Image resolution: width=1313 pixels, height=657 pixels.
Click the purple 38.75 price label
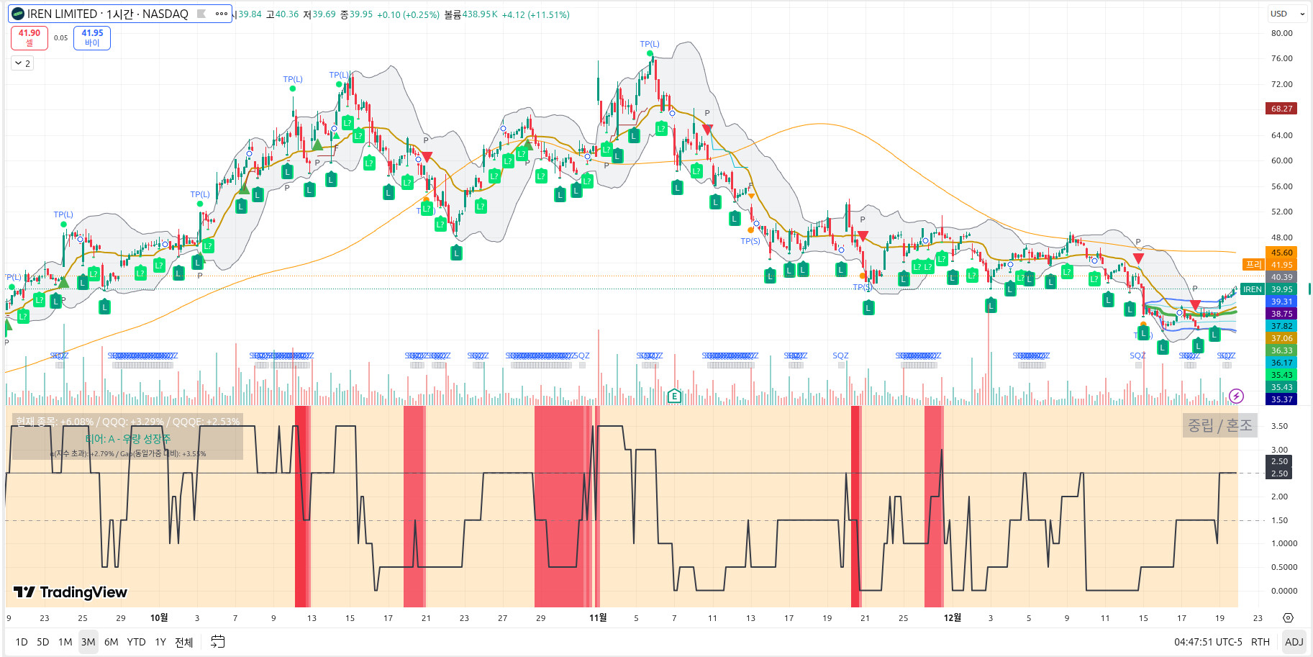pos(1281,314)
